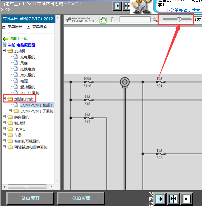Image resolution: width=202 pixels, height=206 pixels.
Task: Click the A22 fuse label
Action: pyautogui.click(x=159, y=158)
